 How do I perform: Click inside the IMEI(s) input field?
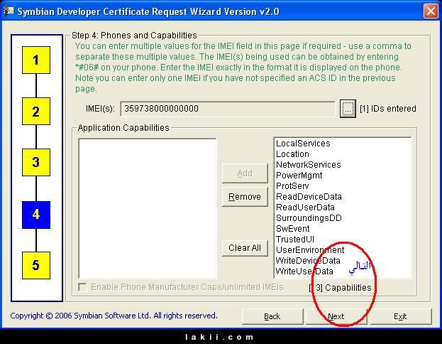pyautogui.click(x=228, y=109)
